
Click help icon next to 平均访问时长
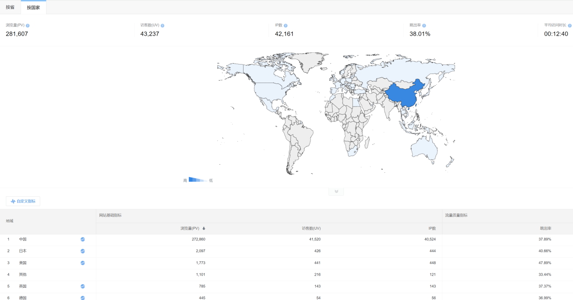[569, 26]
